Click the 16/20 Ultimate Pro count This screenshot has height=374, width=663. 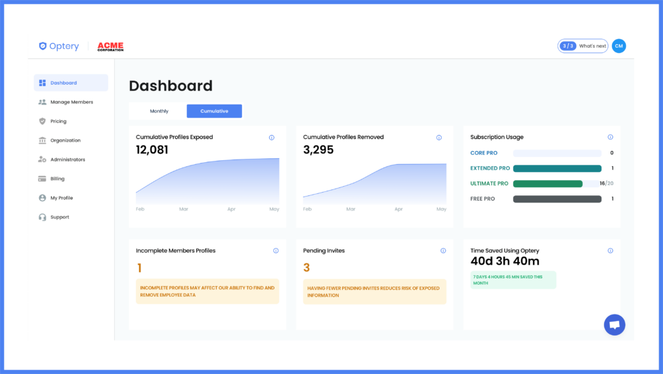tap(607, 183)
